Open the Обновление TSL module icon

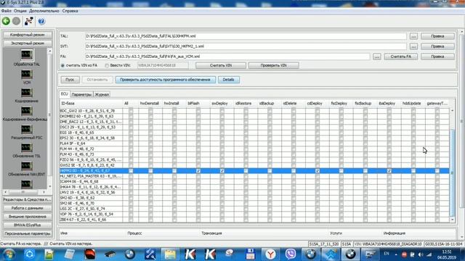[x=27, y=148]
